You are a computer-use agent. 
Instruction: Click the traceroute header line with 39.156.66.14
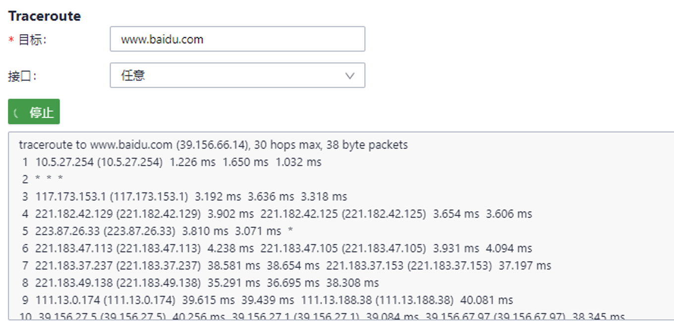click(x=213, y=145)
